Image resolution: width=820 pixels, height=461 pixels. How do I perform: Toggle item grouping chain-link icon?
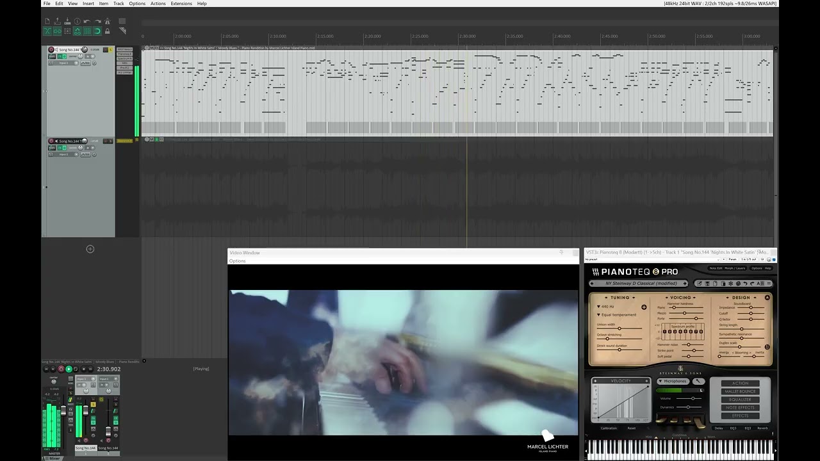click(x=57, y=31)
